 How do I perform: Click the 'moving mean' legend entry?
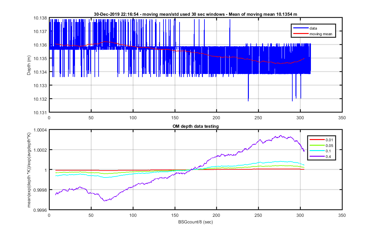321,34
